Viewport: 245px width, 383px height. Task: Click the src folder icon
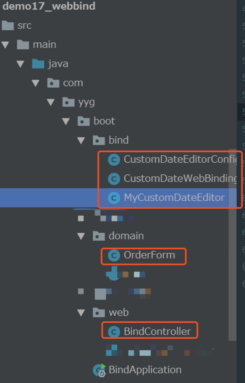pyautogui.click(x=8, y=26)
